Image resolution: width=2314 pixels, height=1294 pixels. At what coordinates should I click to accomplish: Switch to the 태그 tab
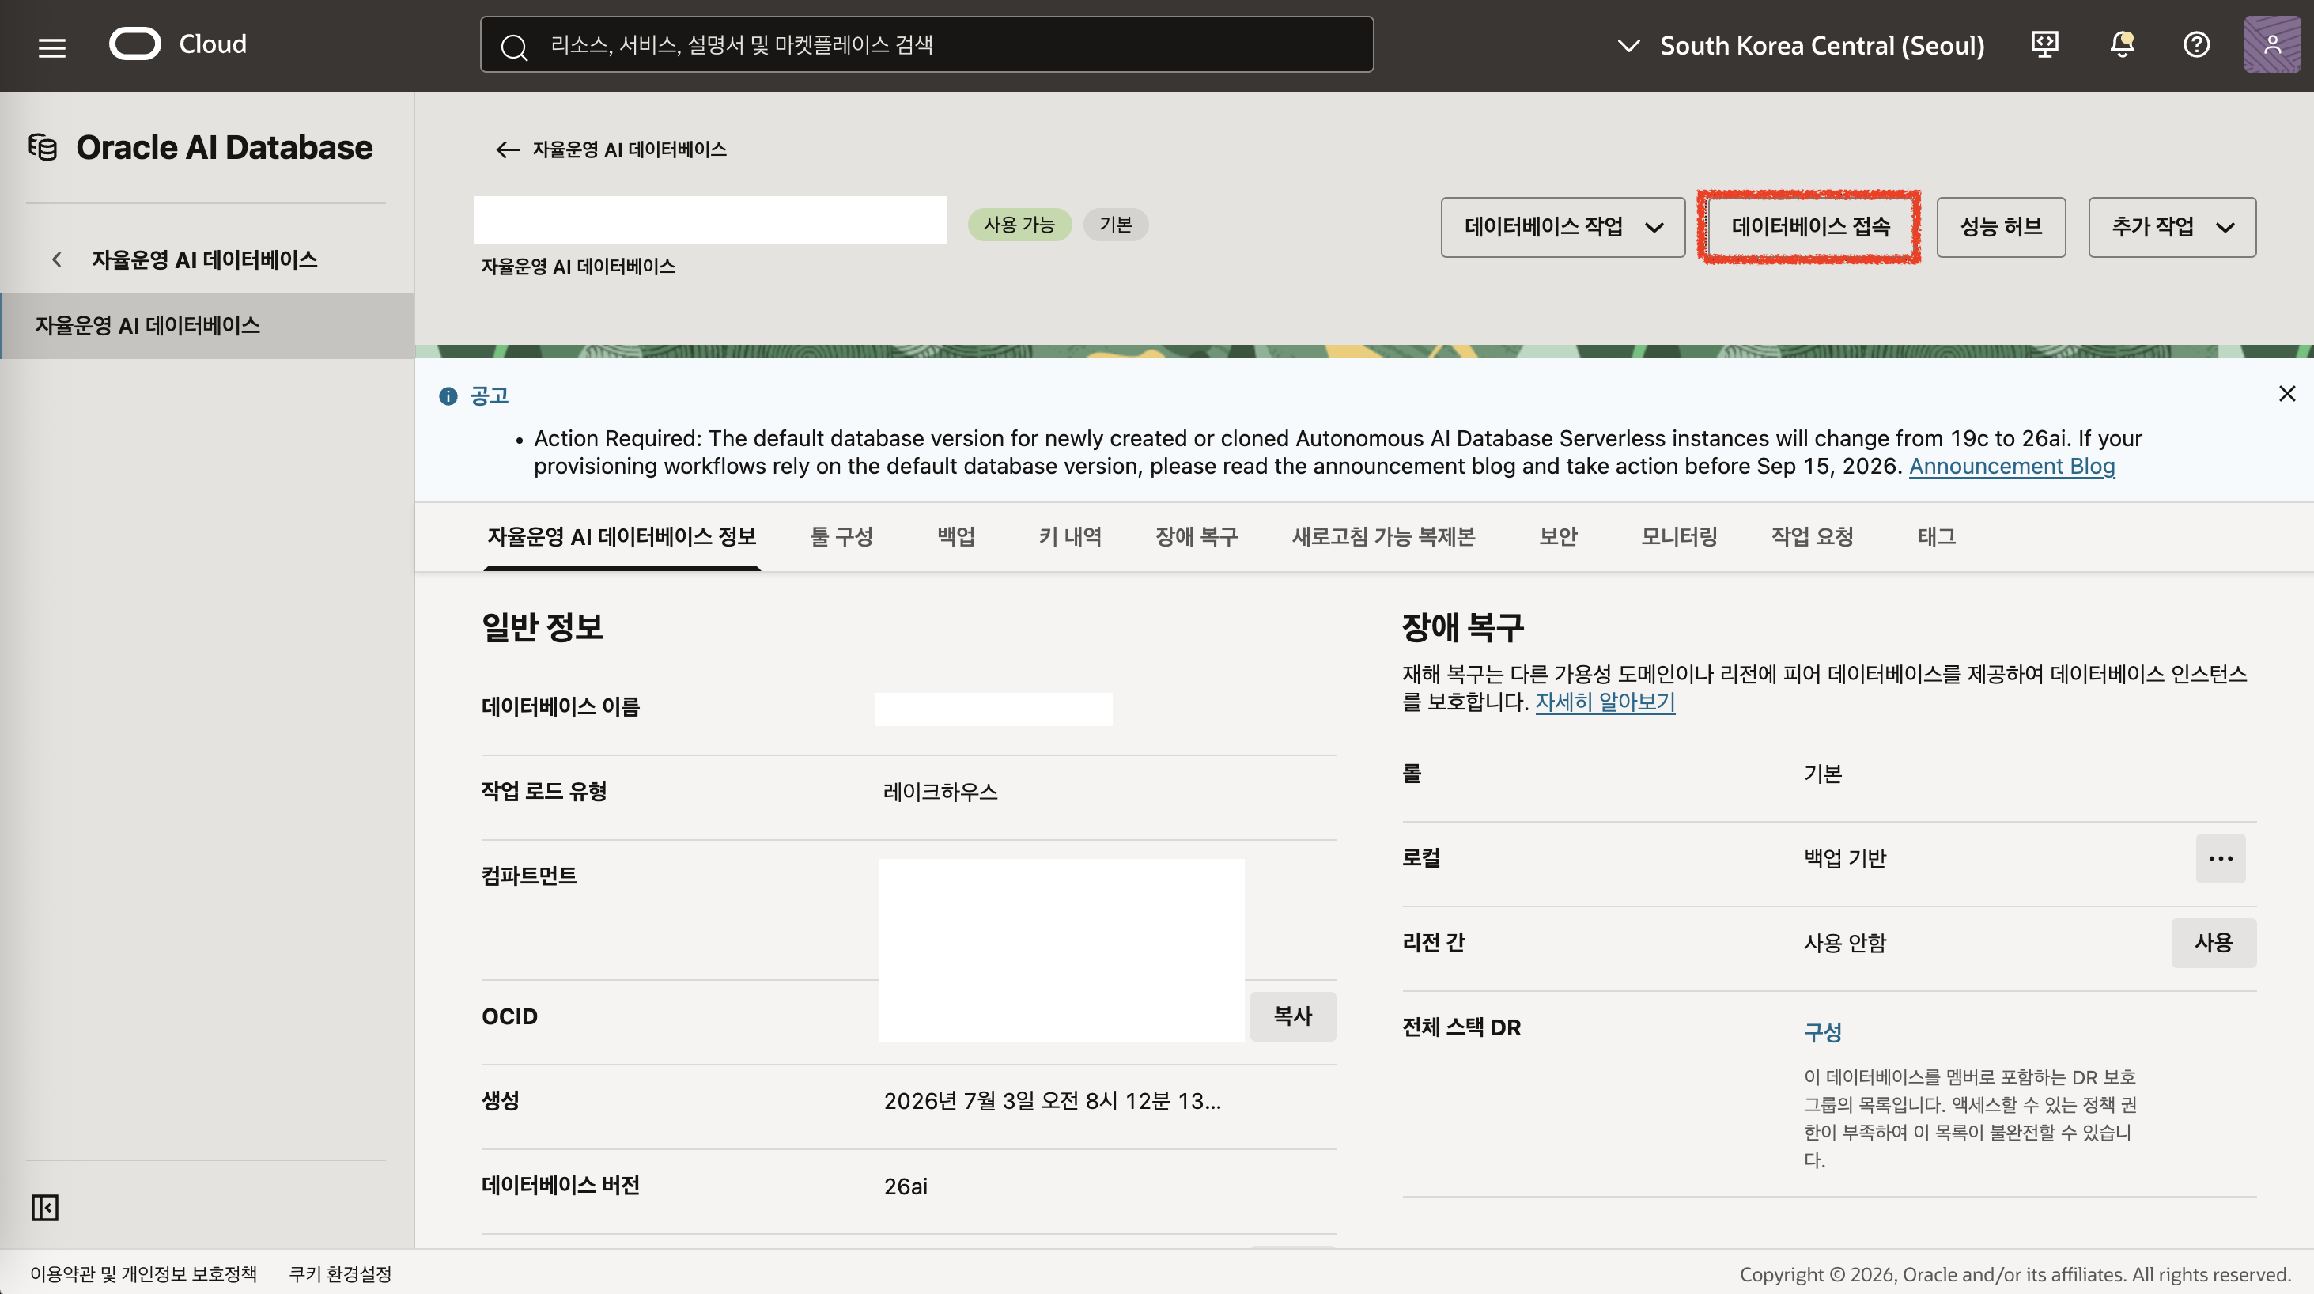1936,536
